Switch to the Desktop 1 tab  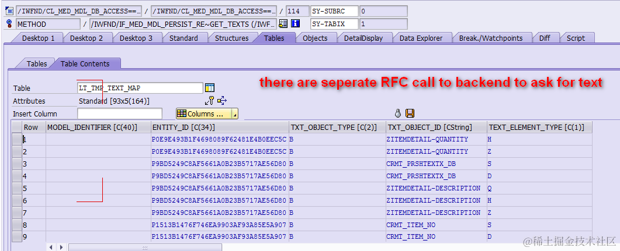click(38, 38)
